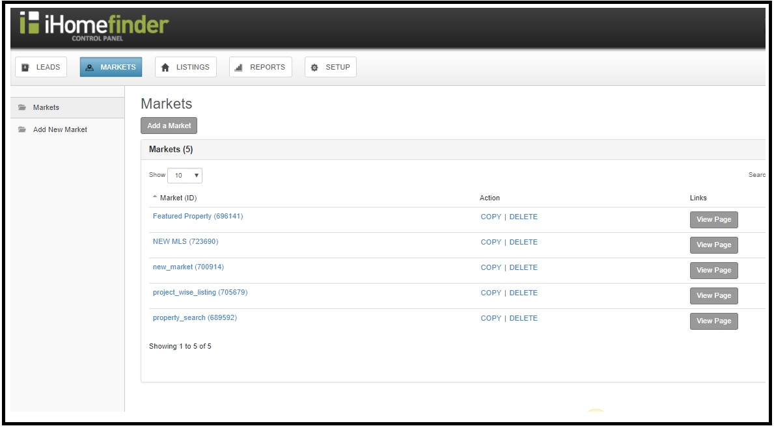774x428 pixels.
Task: Click the Markets person icon in navbar
Action: point(89,66)
